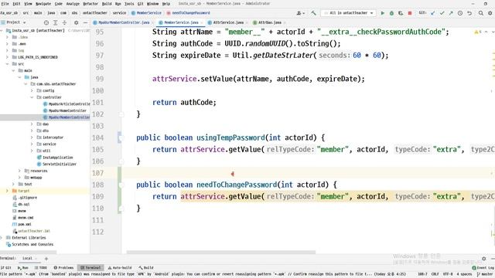Open the Build tool window button

click(146, 268)
